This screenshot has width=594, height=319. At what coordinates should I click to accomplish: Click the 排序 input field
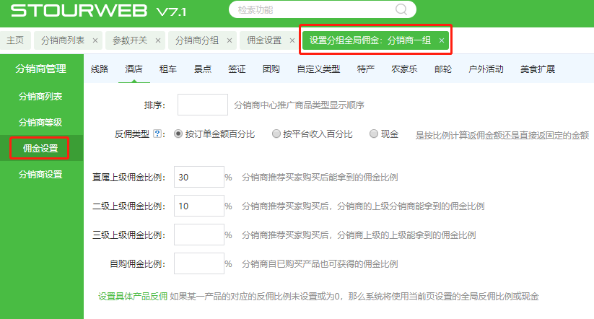click(x=202, y=105)
